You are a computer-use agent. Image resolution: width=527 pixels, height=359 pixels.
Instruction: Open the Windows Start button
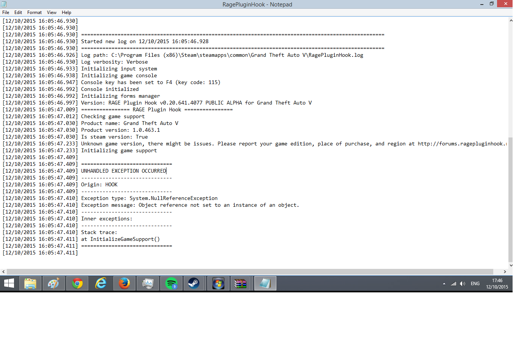[9, 283]
